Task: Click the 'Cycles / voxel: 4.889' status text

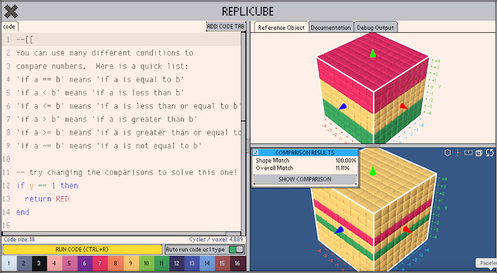Action: click(216, 239)
